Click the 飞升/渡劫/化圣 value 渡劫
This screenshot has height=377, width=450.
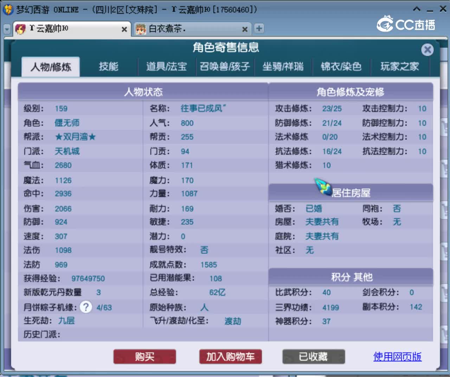pos(233,321)
